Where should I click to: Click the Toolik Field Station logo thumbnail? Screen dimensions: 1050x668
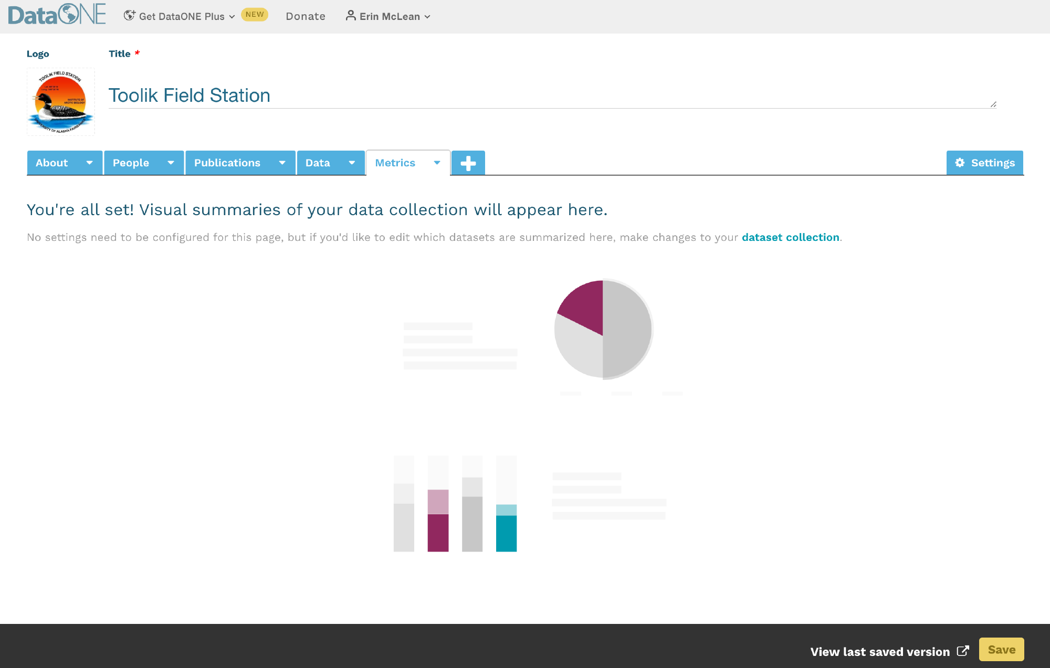(x=60, y=101)
